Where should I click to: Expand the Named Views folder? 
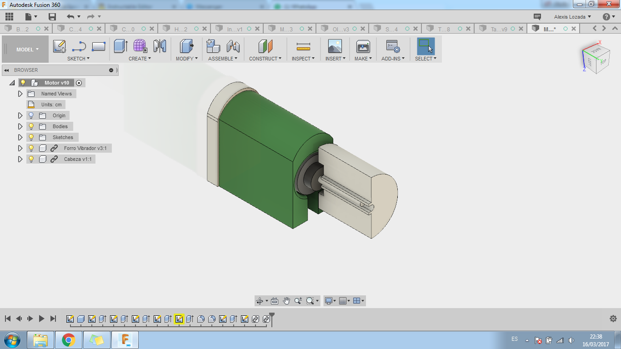click(20, 94)
